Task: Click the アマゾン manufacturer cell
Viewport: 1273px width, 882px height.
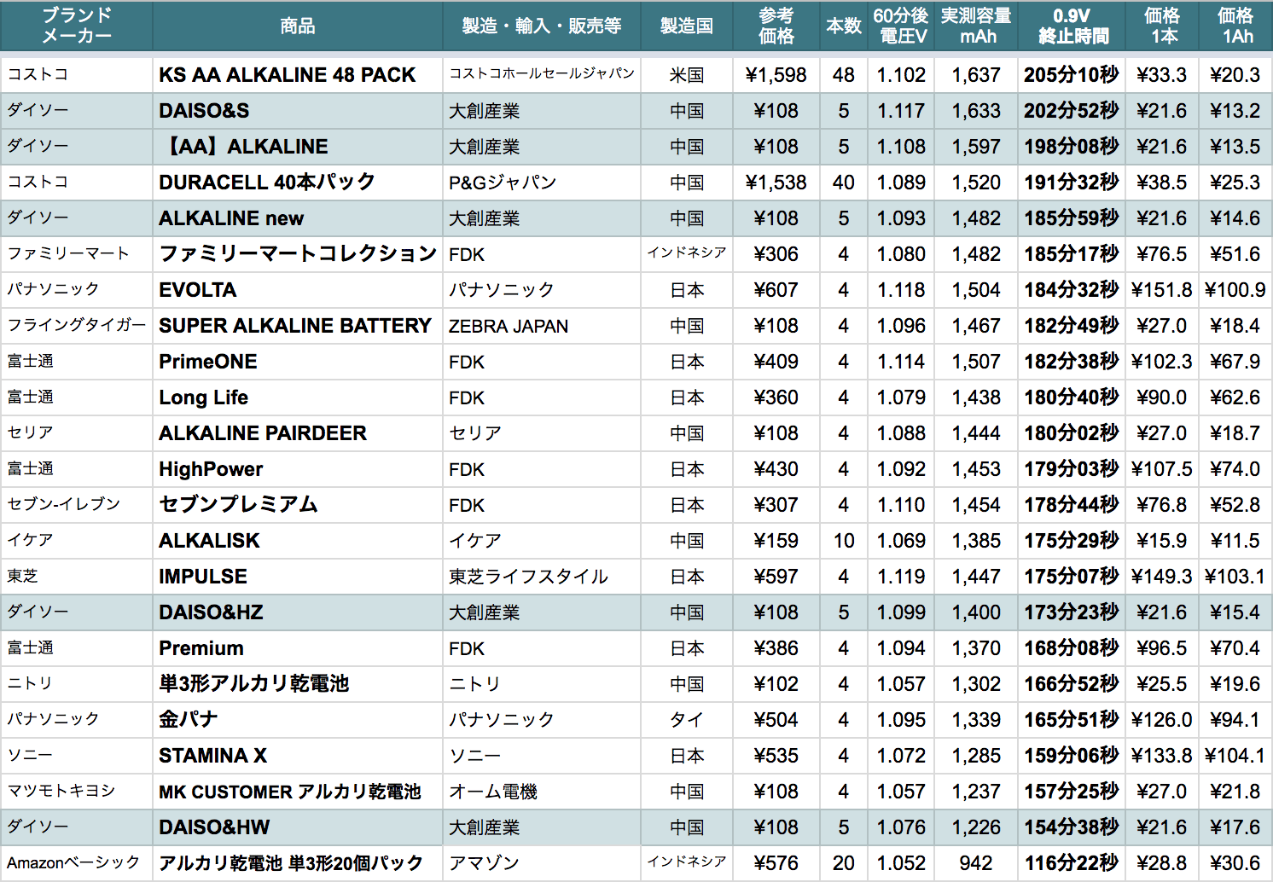Action: pyautogui.click(x=542, y=863)
